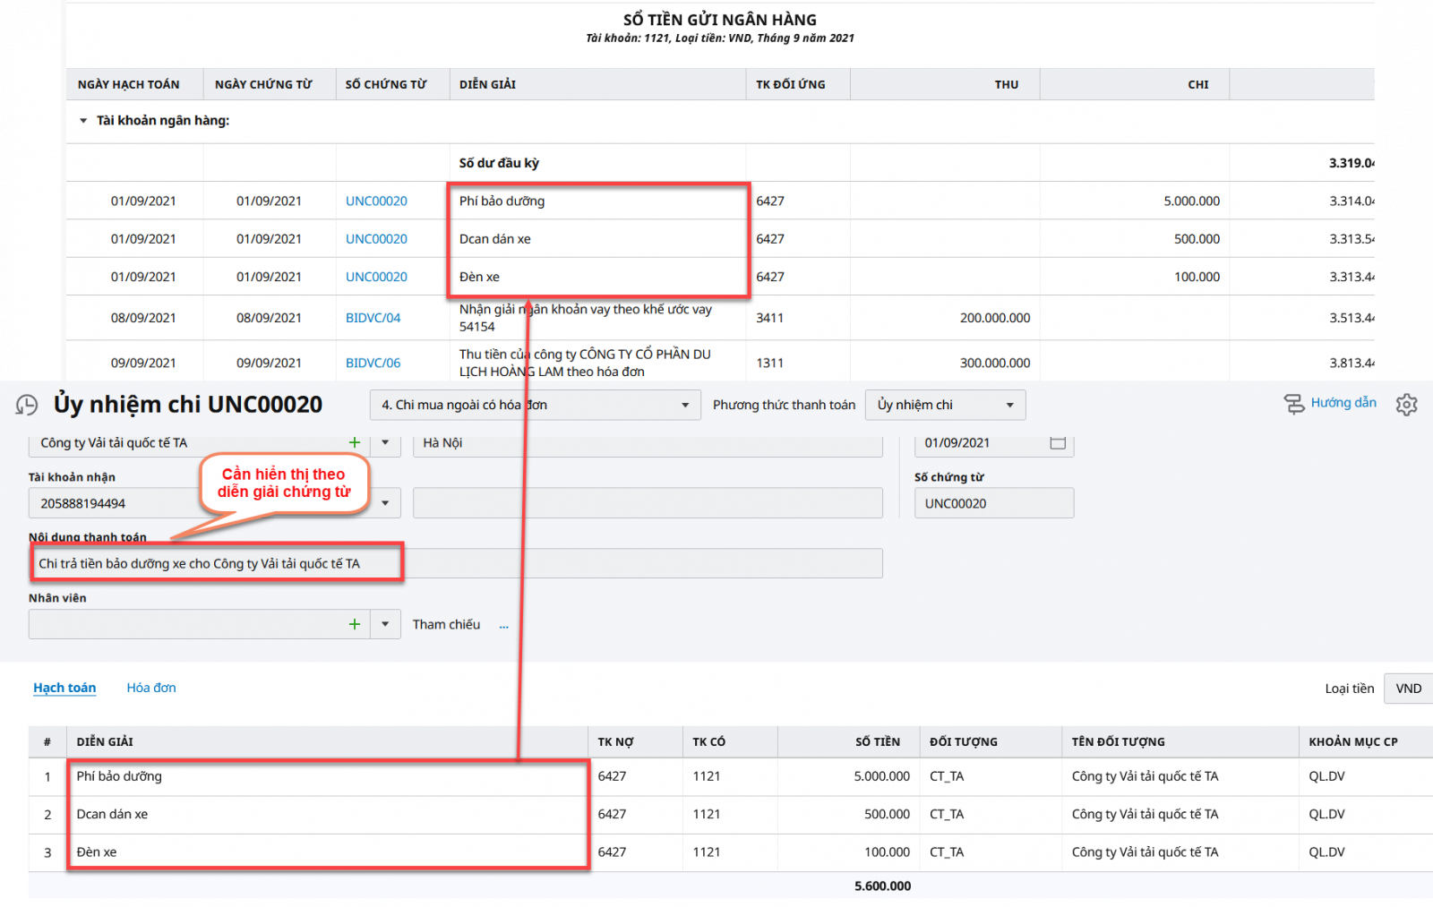Collapse the Tài khoản ngân hàng group
This screenshot has width=1433, height=907.
pos(83,121)
